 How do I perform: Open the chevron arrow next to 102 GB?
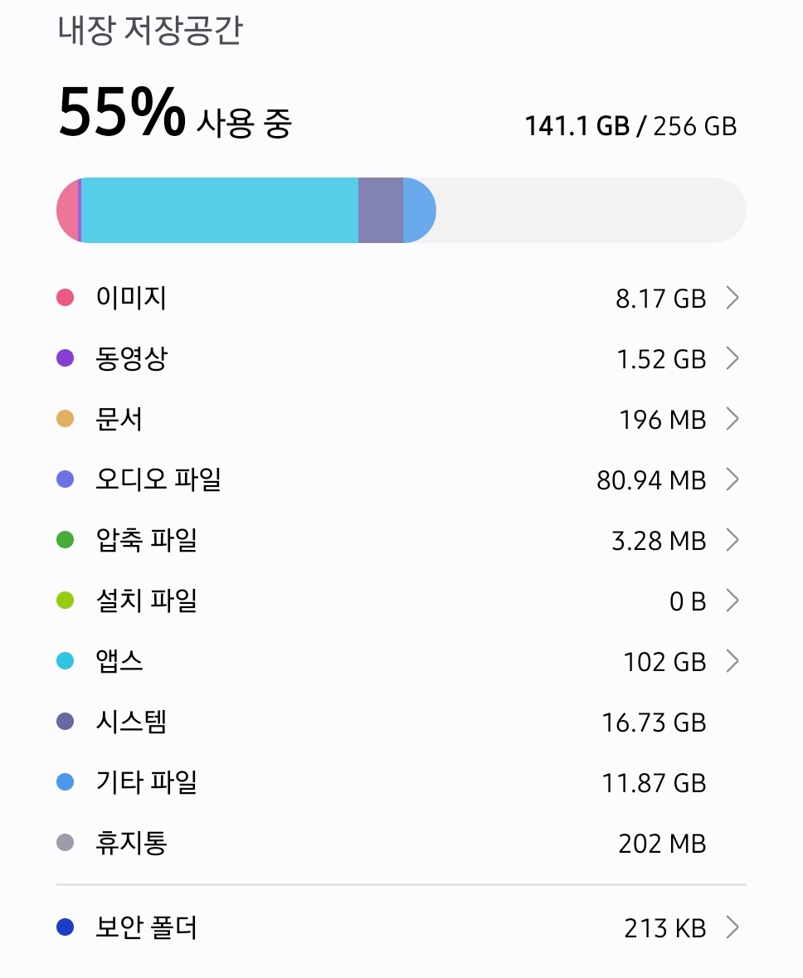click(x=732, y=660)
